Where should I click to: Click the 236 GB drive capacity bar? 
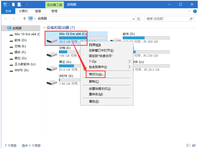point(151,52)
